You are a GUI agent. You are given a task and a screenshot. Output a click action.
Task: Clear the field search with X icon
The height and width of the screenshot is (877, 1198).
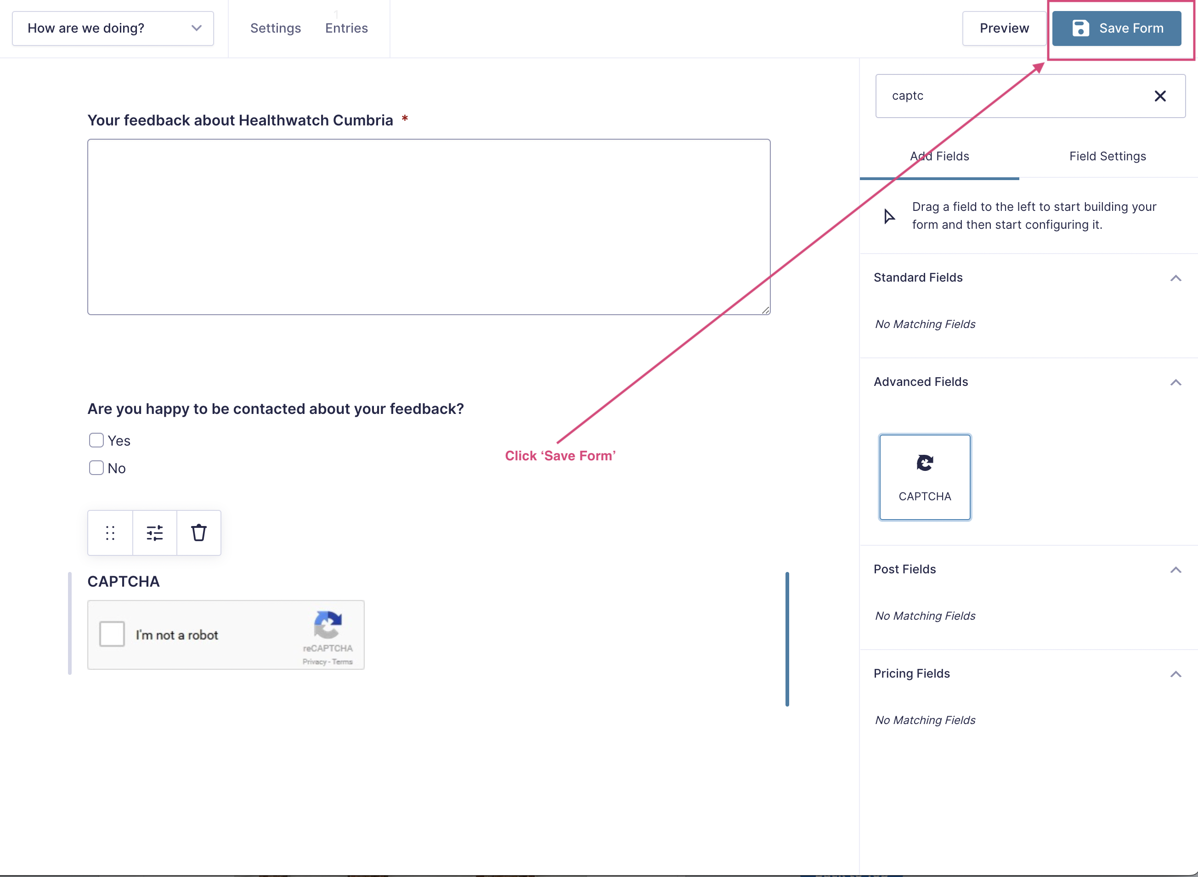coord(1160,96)
